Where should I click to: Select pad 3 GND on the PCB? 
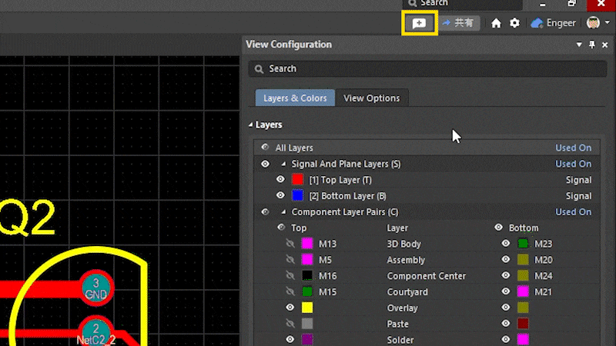[96, 288]
